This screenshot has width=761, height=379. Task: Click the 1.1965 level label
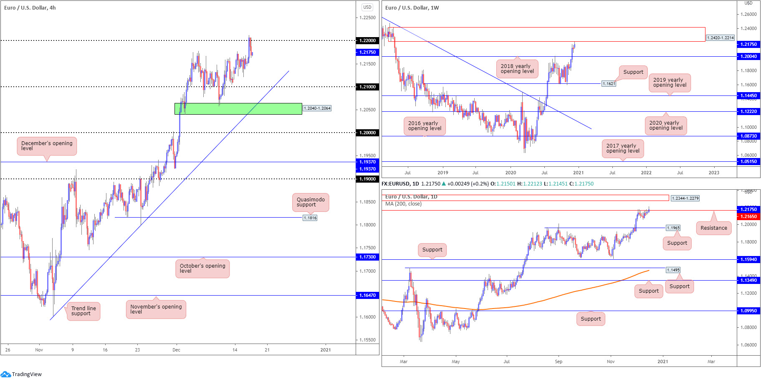[x=673, y=228]
